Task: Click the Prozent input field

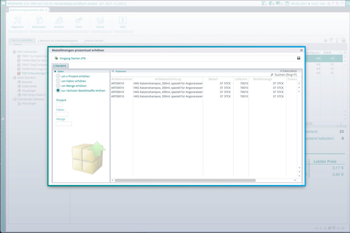Action: pos(59,105)
